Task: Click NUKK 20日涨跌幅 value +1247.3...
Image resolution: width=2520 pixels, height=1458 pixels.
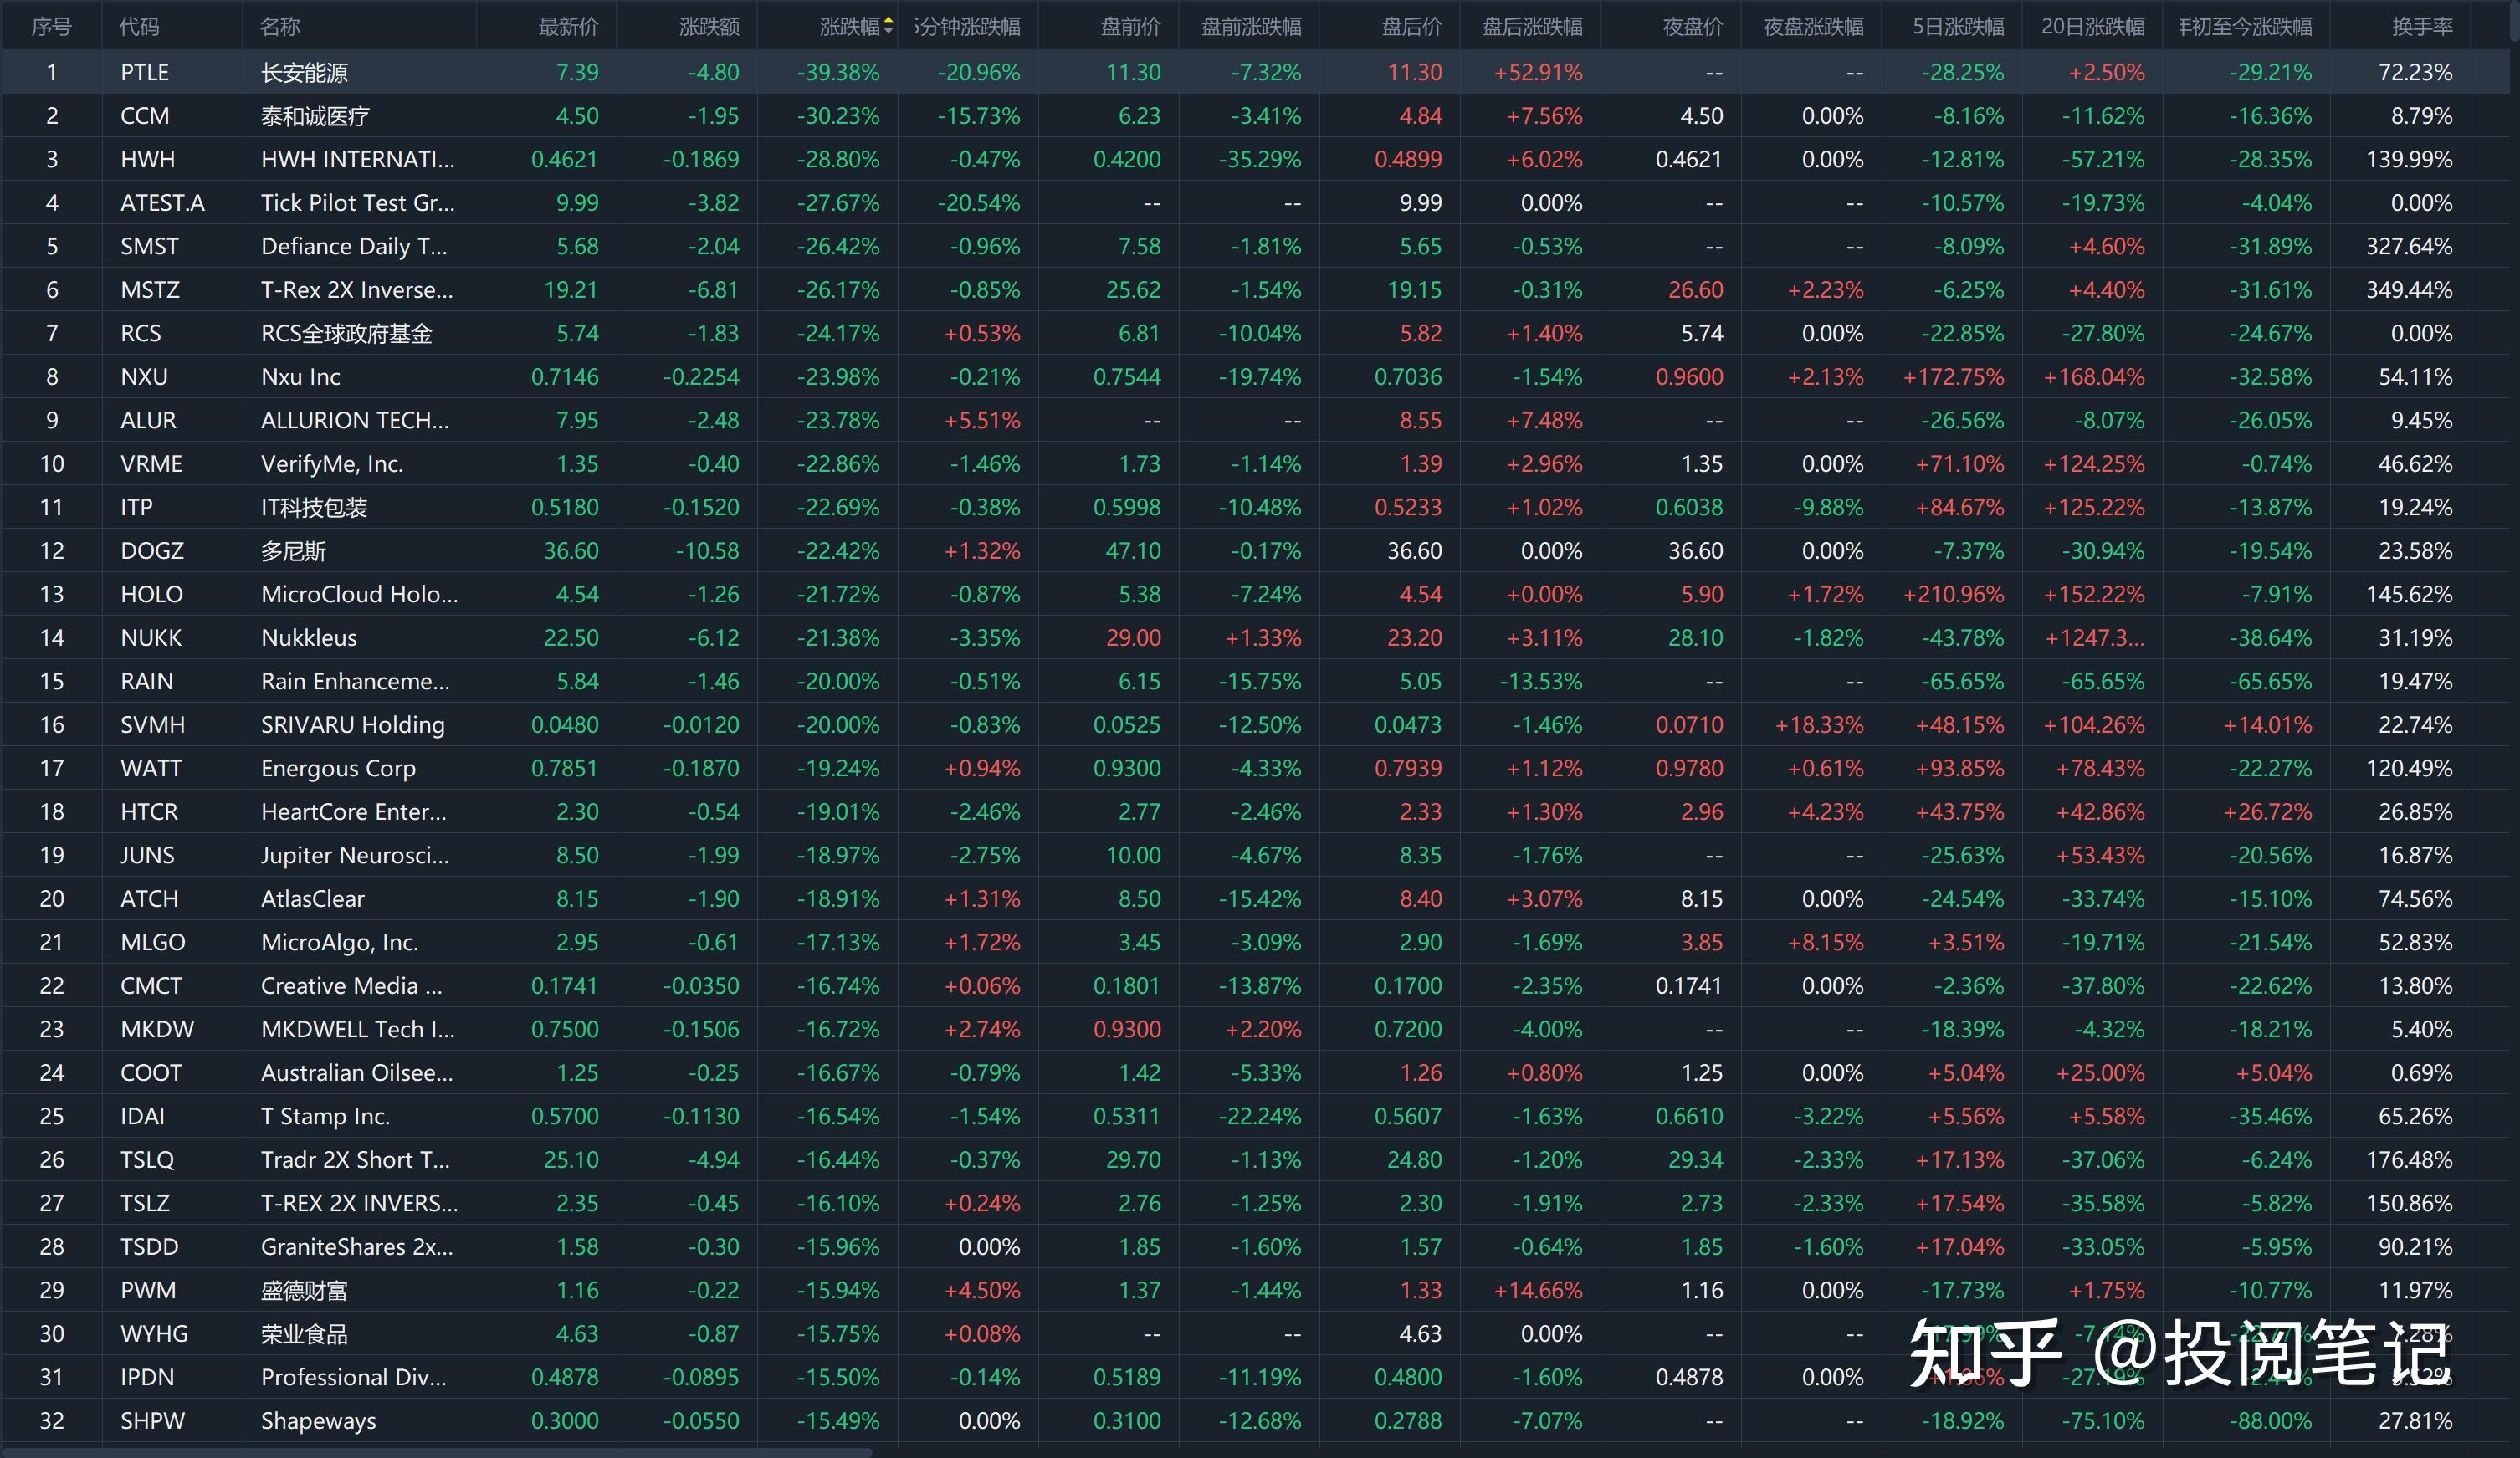Action: 2093,638
